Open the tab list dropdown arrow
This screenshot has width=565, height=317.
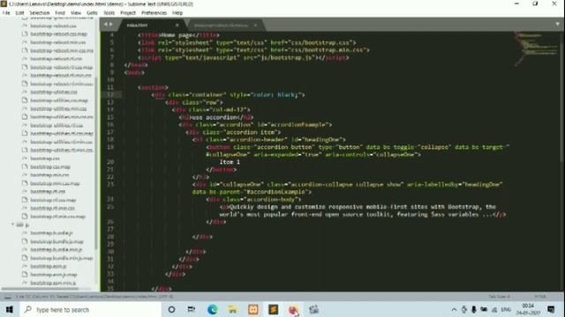coord(557,24)
